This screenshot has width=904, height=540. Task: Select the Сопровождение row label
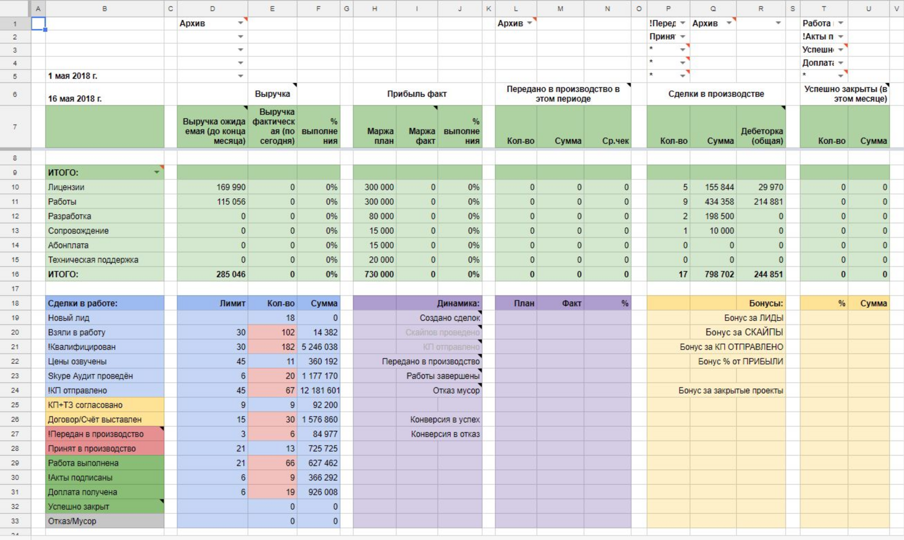tap(104, 231)
